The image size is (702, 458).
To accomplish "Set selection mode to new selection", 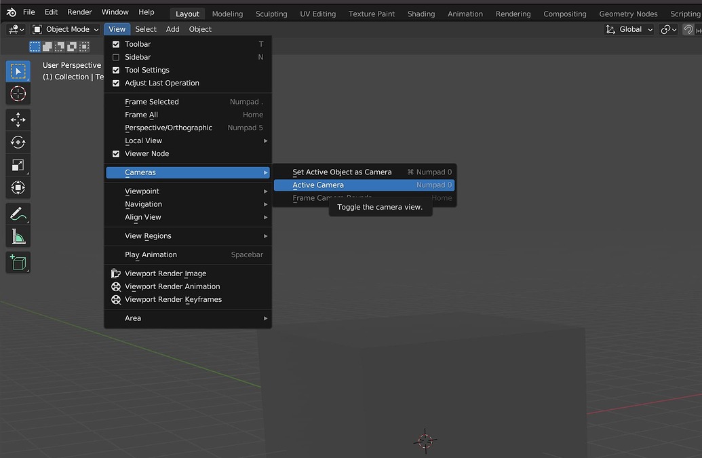I will coord(35,46).
